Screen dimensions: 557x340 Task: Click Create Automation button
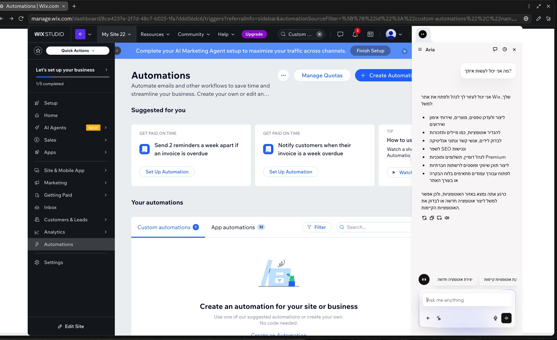[383, 75]
